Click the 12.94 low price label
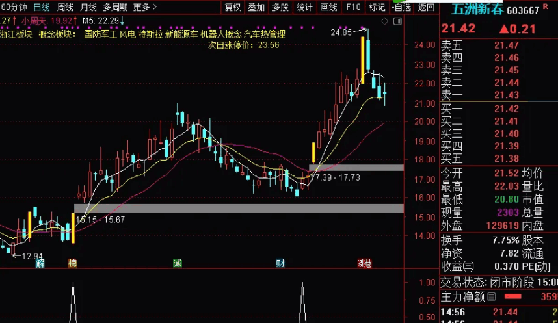 click(x=32, y=256)
